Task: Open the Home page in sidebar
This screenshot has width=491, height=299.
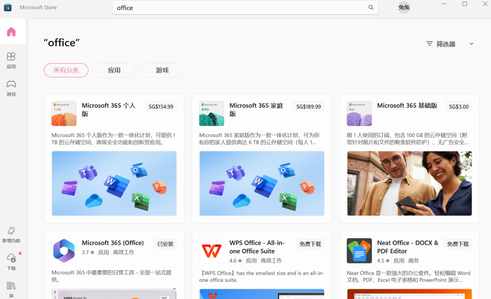Action: 12,32
